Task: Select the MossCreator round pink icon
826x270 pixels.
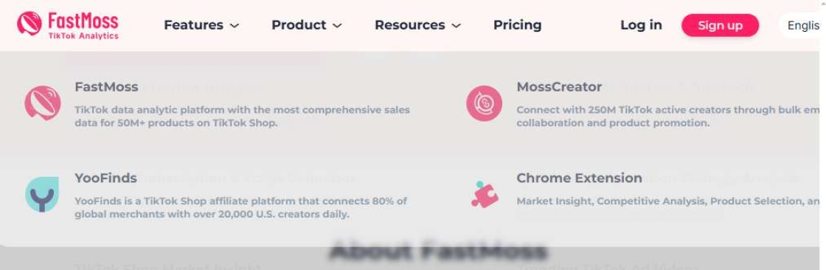Action: point(484,103)
